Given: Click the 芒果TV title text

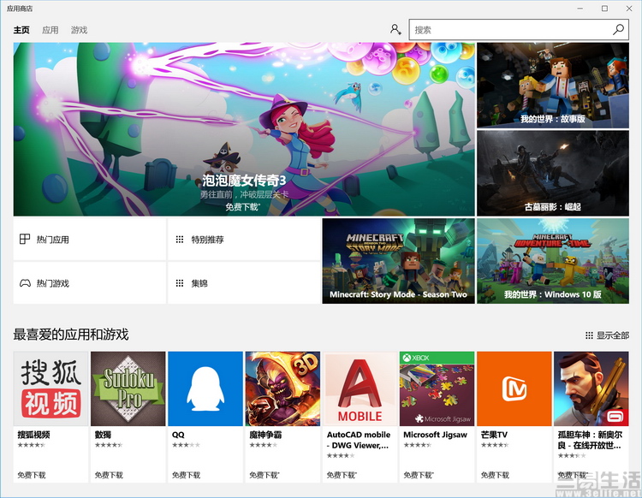Looking at the screenshot, I should (x=494, y=435).
